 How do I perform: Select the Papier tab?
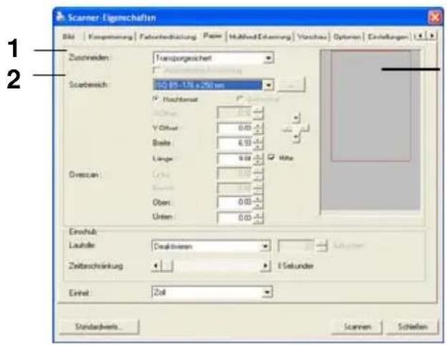(x=212, y=36)
